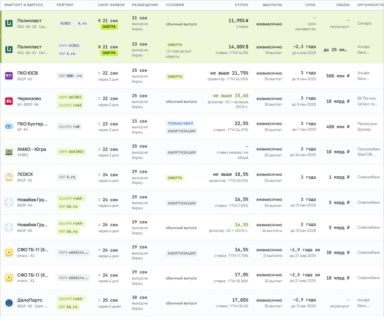The image size is (384, 317).
Task: Open the Черкизово issuer name link
Action: [x=29, y=98]
